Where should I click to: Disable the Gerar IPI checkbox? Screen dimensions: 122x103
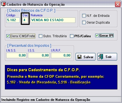coord(97,35)
